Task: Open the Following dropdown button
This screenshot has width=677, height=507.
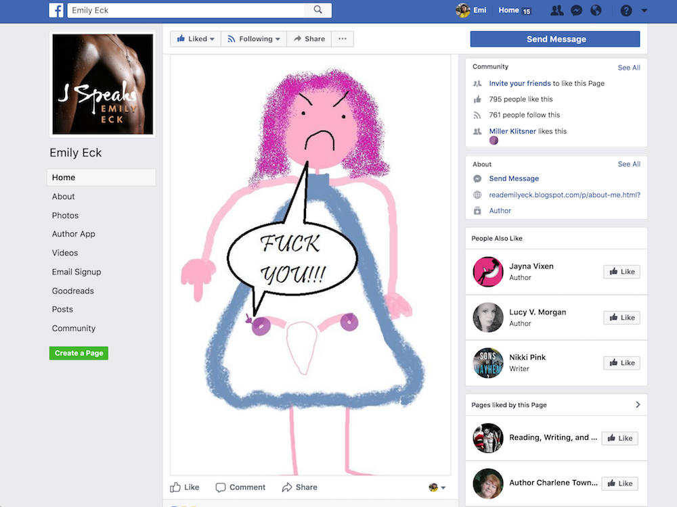Action: point(254,39)
